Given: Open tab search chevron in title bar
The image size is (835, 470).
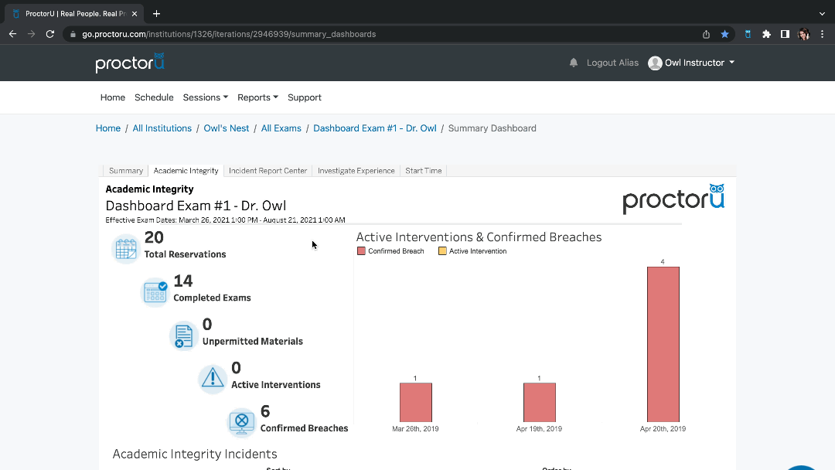Looking at the screenshot, I should pyautogui.click(x=822, y=14).
